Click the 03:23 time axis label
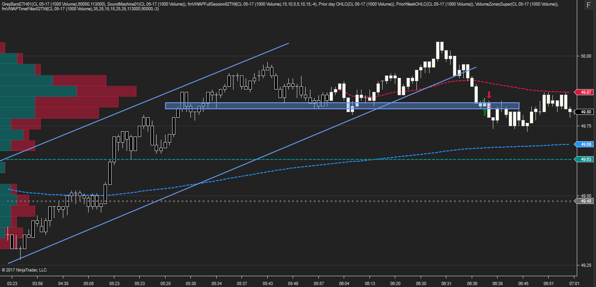 coord(13,284)
